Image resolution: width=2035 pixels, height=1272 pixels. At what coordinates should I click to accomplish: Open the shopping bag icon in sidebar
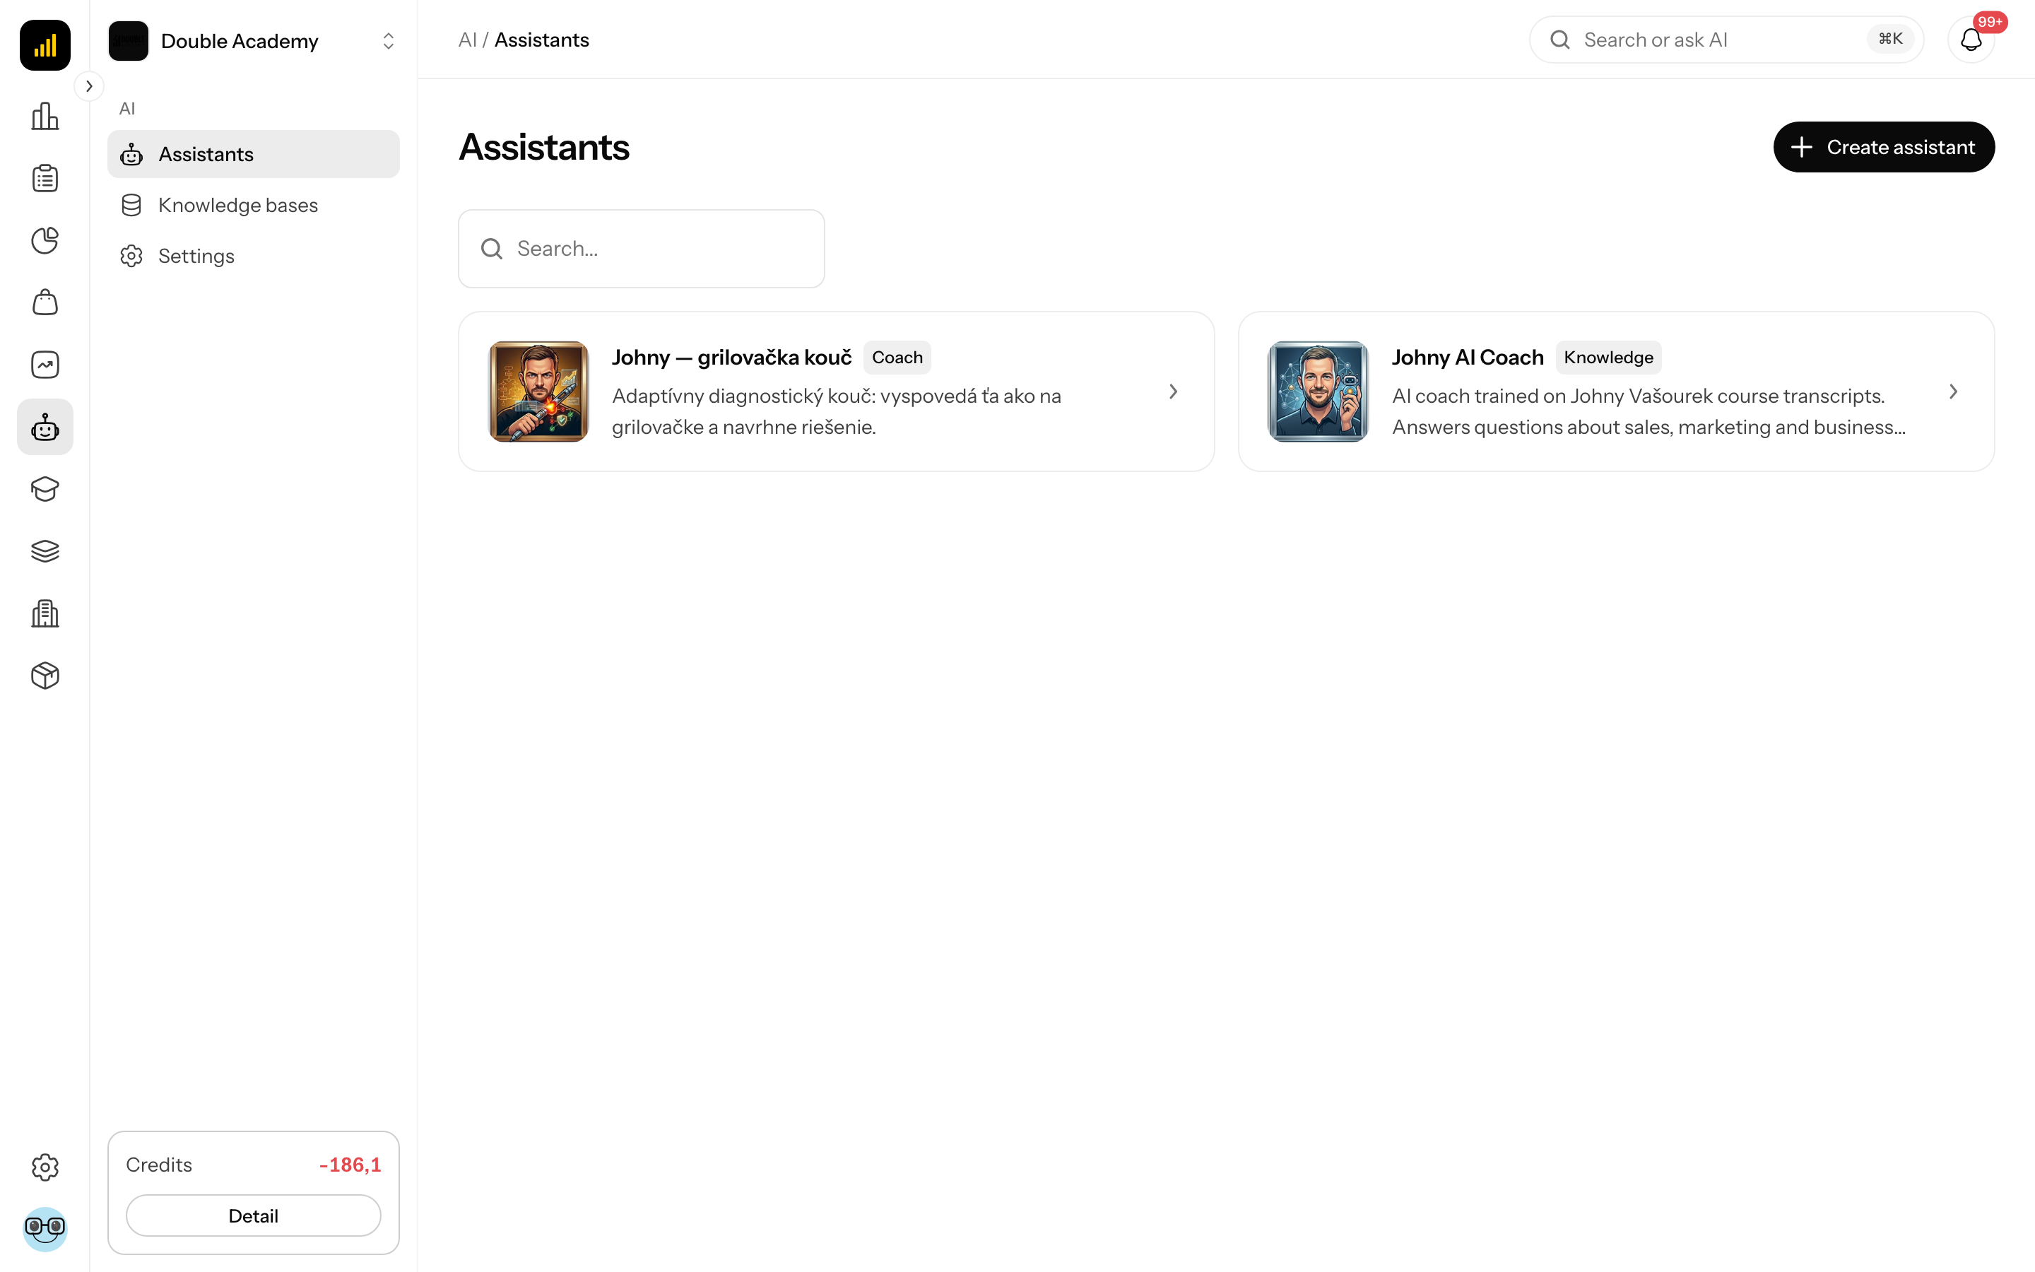point(45,303)
